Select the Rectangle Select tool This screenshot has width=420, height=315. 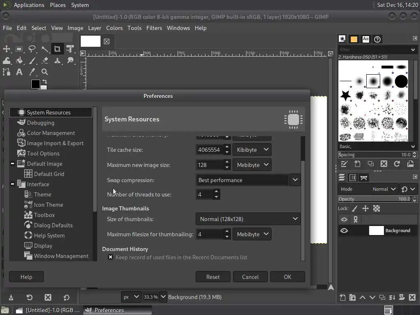(19, 49)
